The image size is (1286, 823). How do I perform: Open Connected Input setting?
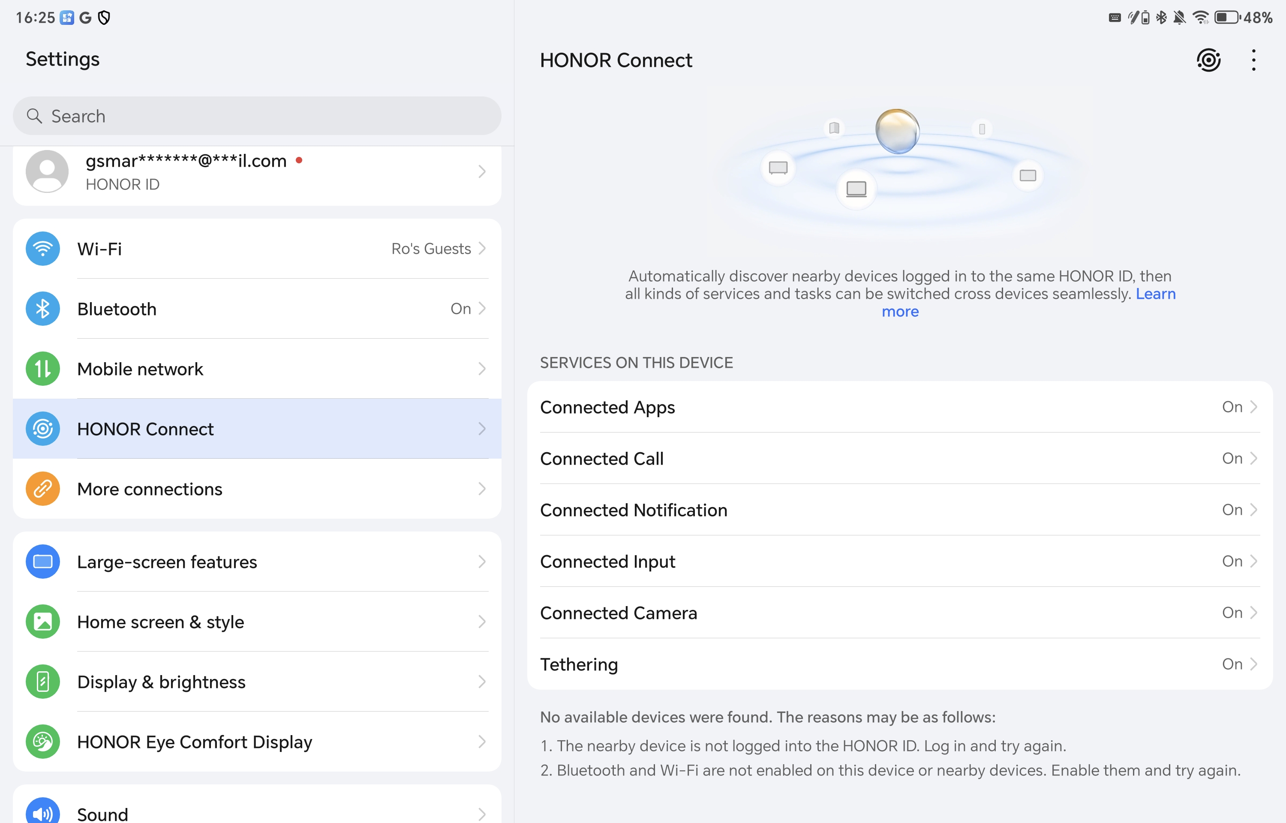(900, 561)
